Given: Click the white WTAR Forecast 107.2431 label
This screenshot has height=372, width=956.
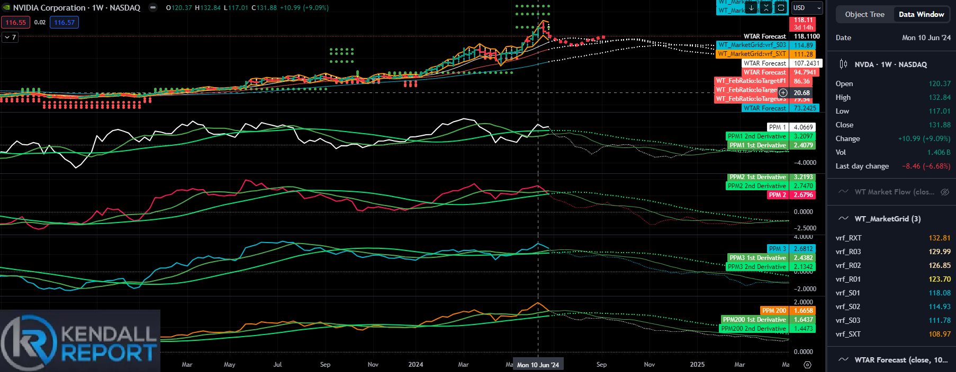Looking at the screenshot, I should coord(782,63).
